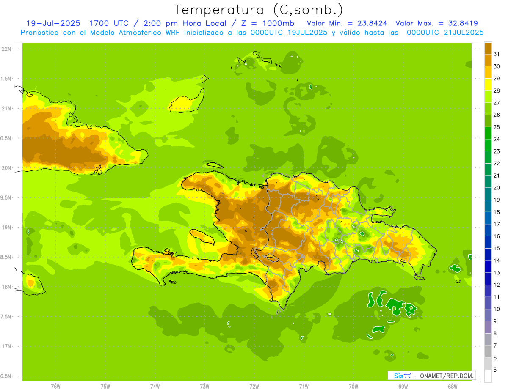The image size is (508, 392).
Task: Click the 22N latitude label
Action: click(x=6, y=49)
